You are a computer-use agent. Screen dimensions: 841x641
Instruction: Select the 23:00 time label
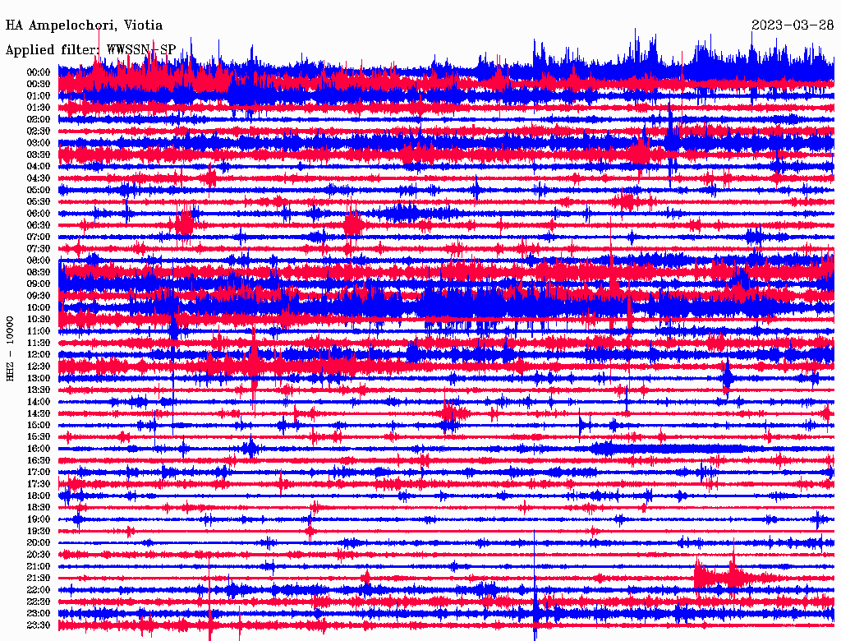point(39,614)
